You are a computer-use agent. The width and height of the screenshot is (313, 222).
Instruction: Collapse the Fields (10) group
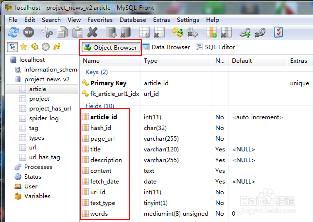pyautogui.click(x=100, y=106)
